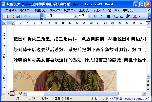Screen dimensions: 152x102
Task: Click the Standard toolbar move handle
Action: 3,16
